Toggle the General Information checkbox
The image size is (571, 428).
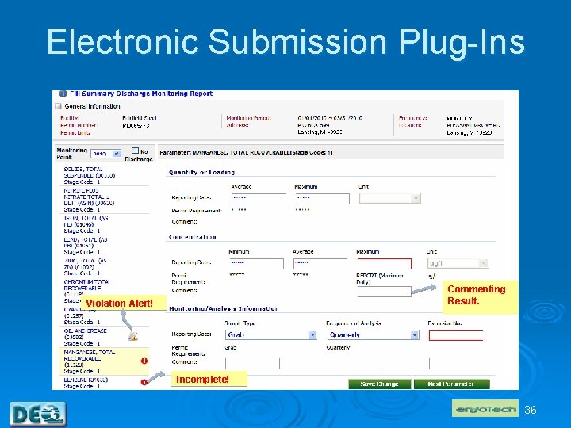click(x=58, y=106)
